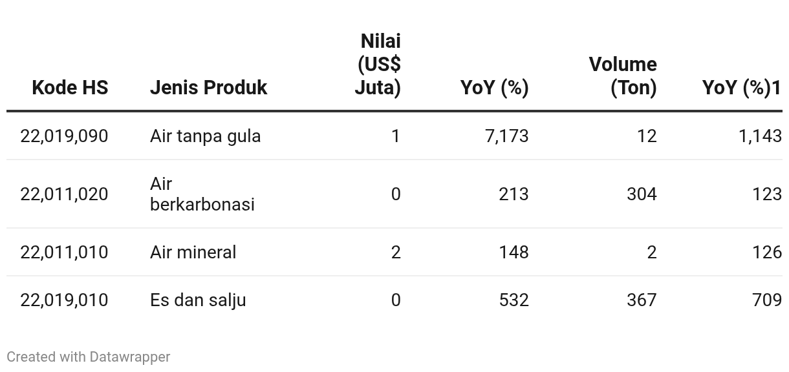Viewport: 789px width, 372px height.
Task: Click the YoY (%)1 column header
Action: point(742,87)
